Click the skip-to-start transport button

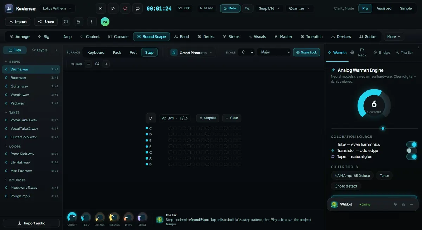pos(101,8)
